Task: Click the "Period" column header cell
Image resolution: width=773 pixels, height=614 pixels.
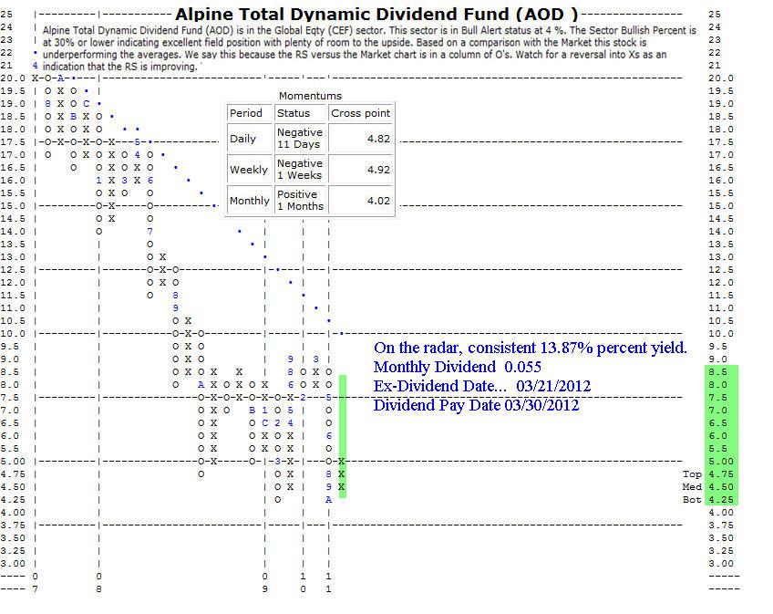Action: click(250, 113)
